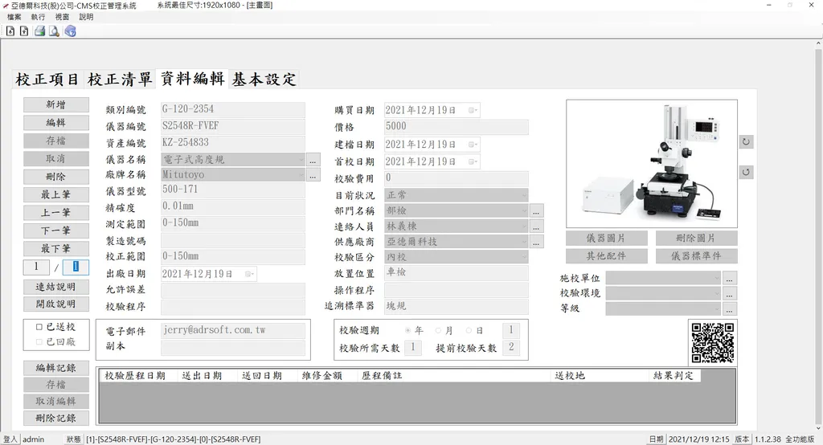Image resolution: width=823 pixels, height=445 pixels.
Task: Select the 日 radio button for 校驗週期
Action: click(x=469, y=330)
